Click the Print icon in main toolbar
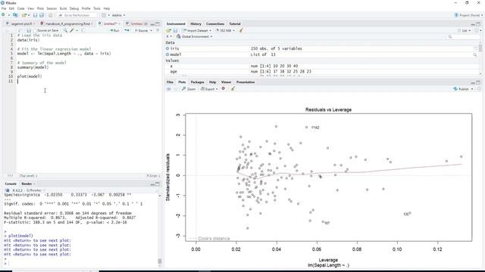The width and height of the screenshot is (485, 272). (51, 15)
